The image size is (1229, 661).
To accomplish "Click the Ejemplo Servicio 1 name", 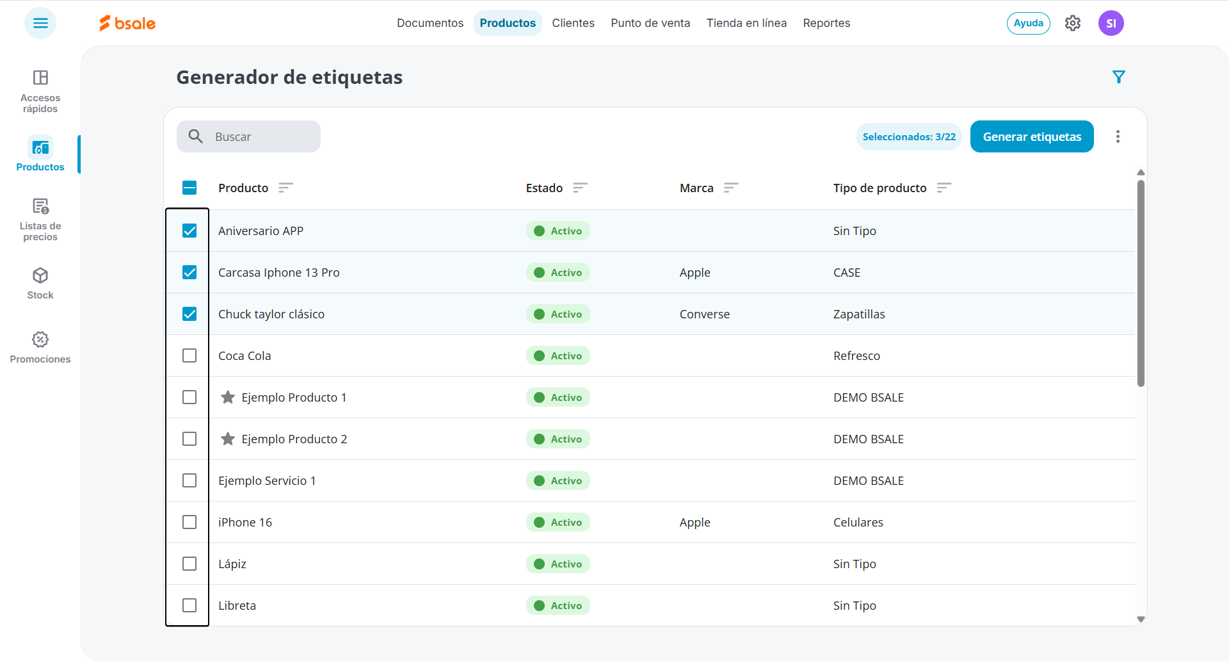I will tap(267, 480).
